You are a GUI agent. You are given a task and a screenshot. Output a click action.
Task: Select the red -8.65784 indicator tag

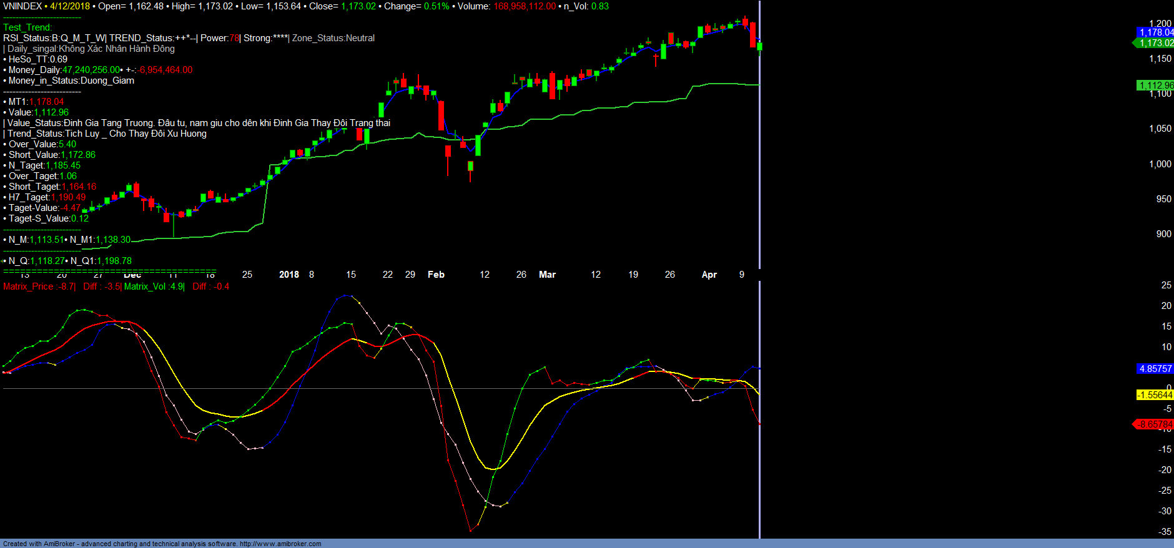[x=1155, y=424]
